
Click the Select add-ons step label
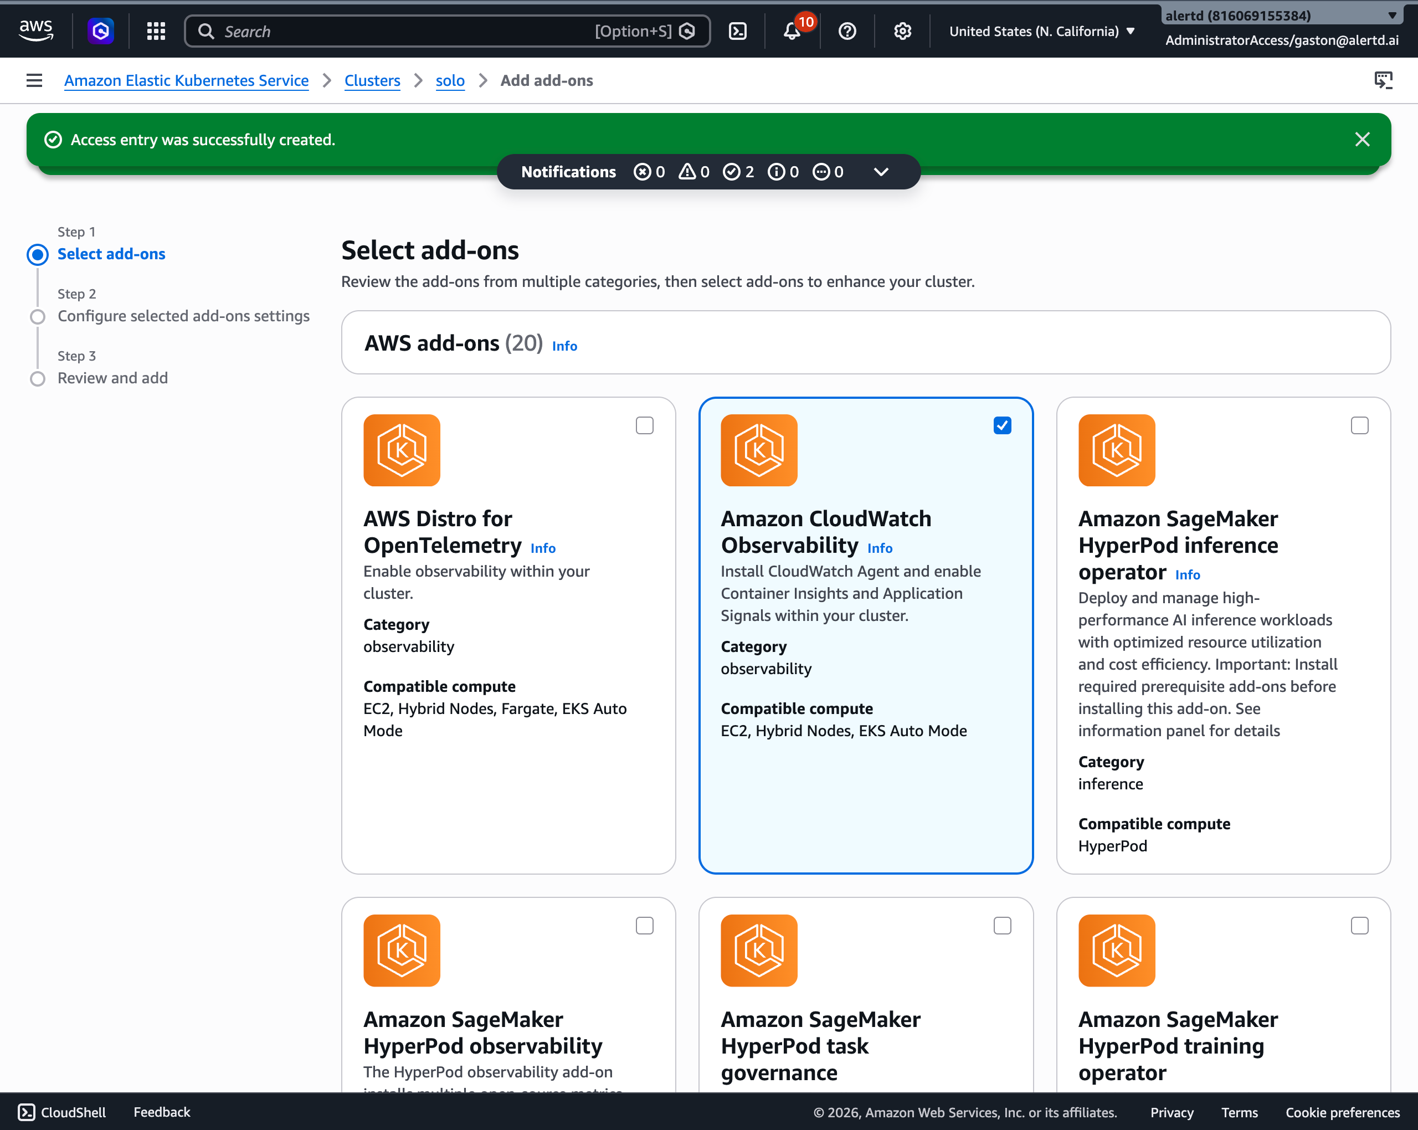[x=111, y=254]
